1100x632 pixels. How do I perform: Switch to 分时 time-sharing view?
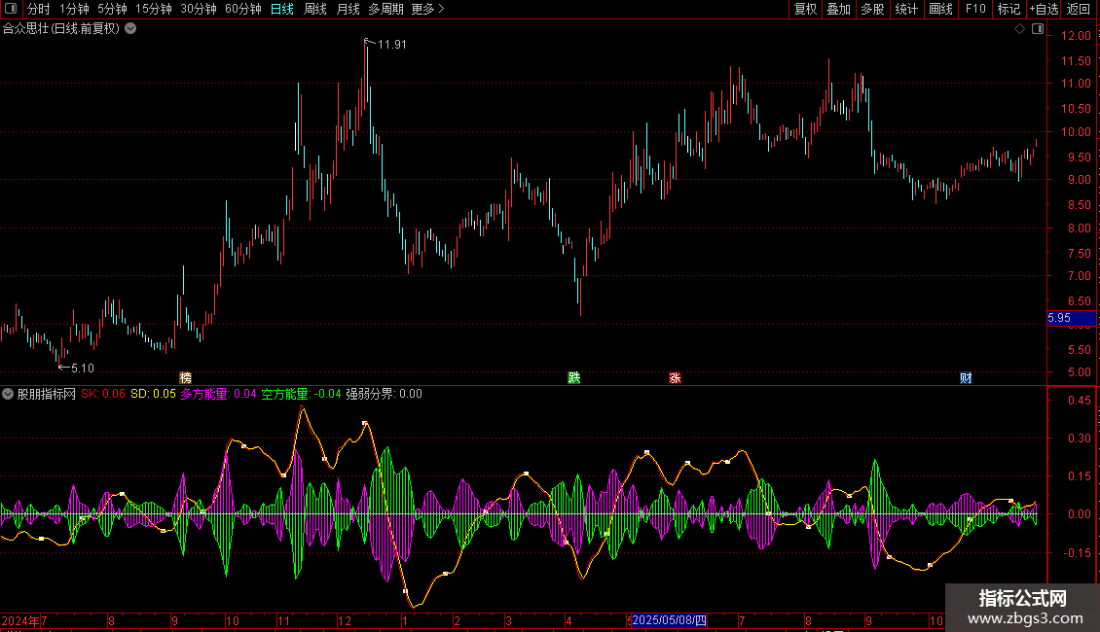pyautogui.click(x=39, y=9)
